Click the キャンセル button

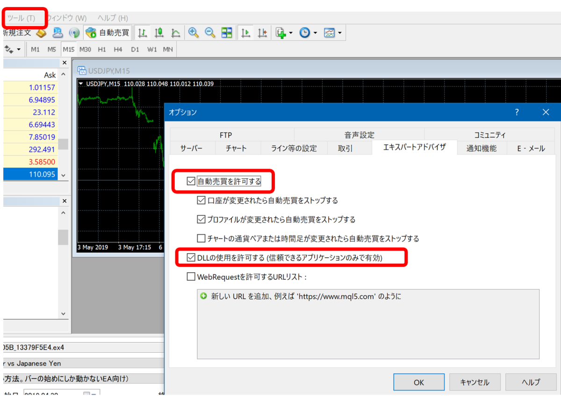[475, 382]
